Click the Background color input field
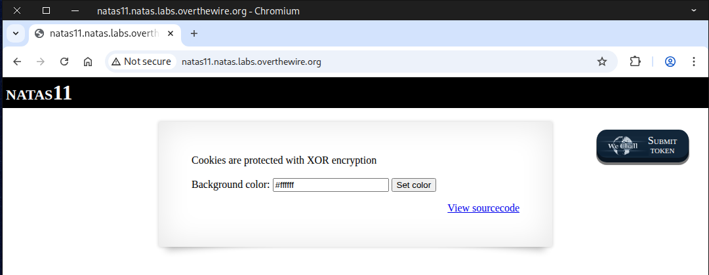 pyautogui.click(x=331, y=185)
